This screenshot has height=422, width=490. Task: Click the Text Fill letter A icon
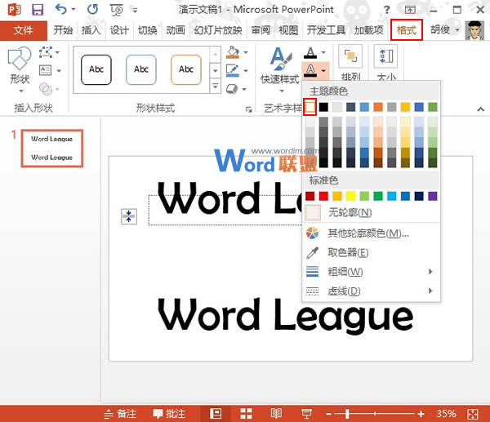coord(310,52)
